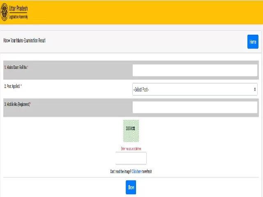Viewport: 263px width, 197px height.
Task: Click the '2. Post Applied' label
Action: [x=13, y=86]
